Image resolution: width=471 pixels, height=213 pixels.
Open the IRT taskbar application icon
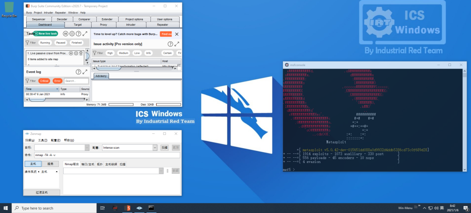point(115,208)
